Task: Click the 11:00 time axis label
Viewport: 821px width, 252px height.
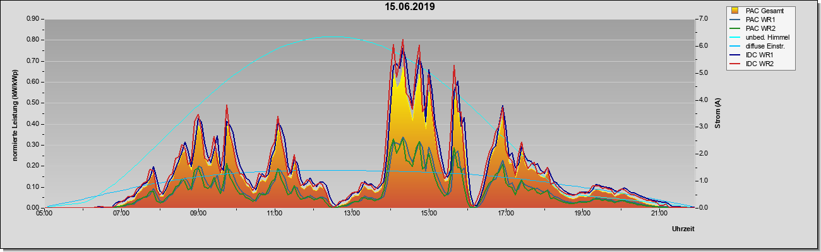Action: pyautogui.click(x=275, y=214)
